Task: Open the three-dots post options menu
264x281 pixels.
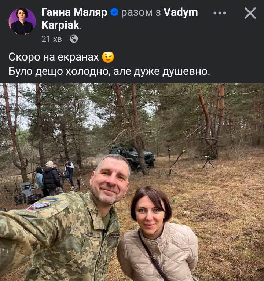Action: pyautogui.click(x=220, y=13)
